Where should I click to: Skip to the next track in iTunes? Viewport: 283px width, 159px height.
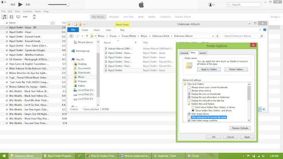[x=28, y=4]
